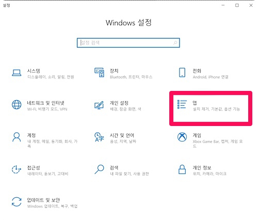Select the 전화 category title

click(197, 71)
